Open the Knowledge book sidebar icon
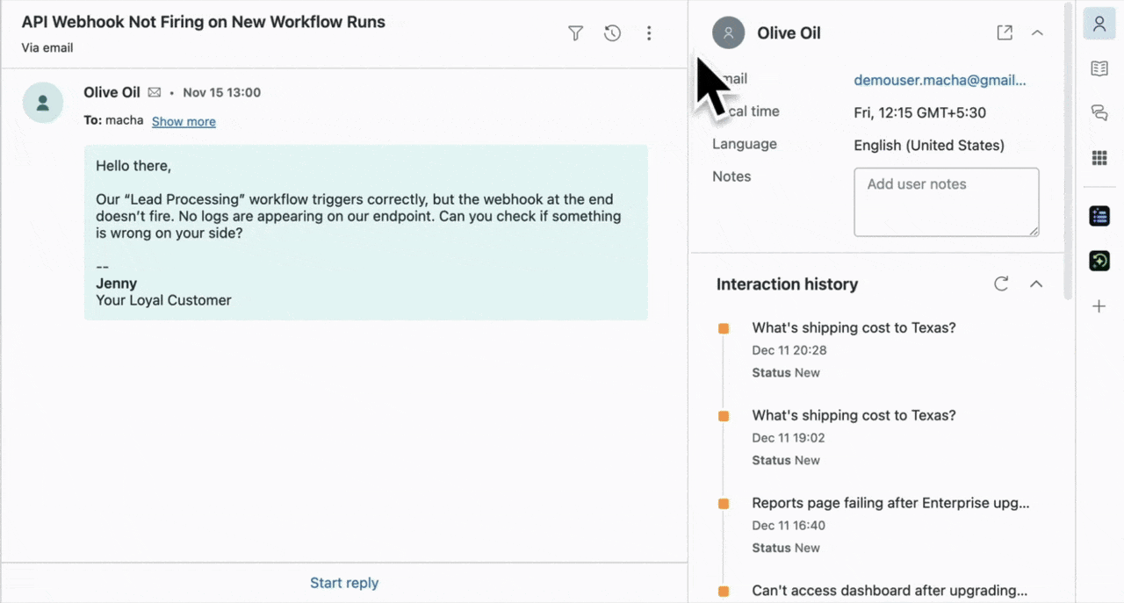 [1099, 68]
